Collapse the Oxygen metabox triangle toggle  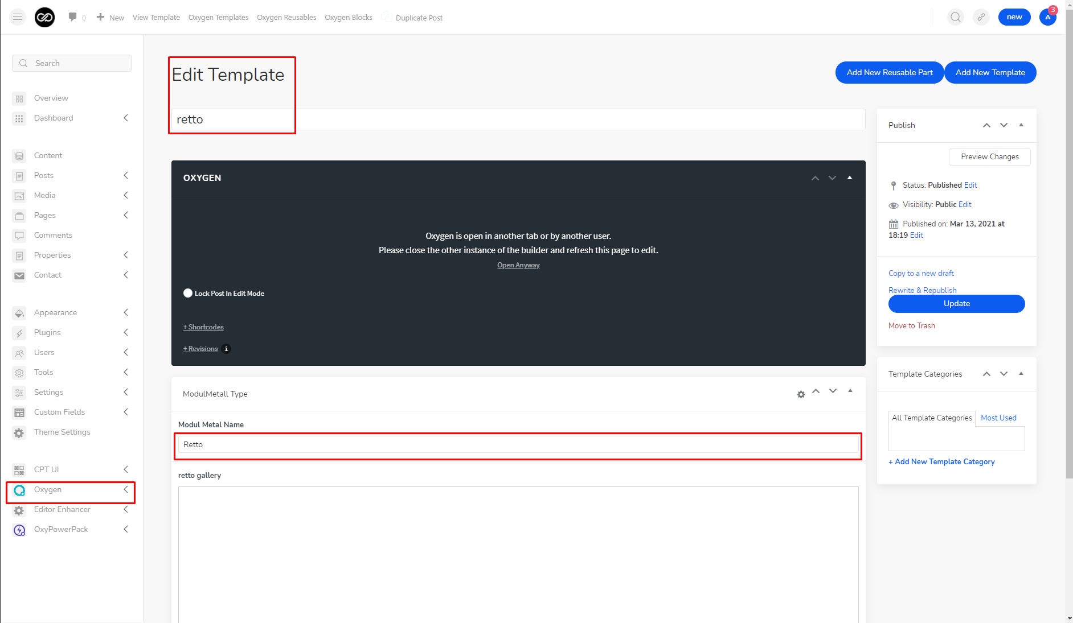tap(850, 178)
